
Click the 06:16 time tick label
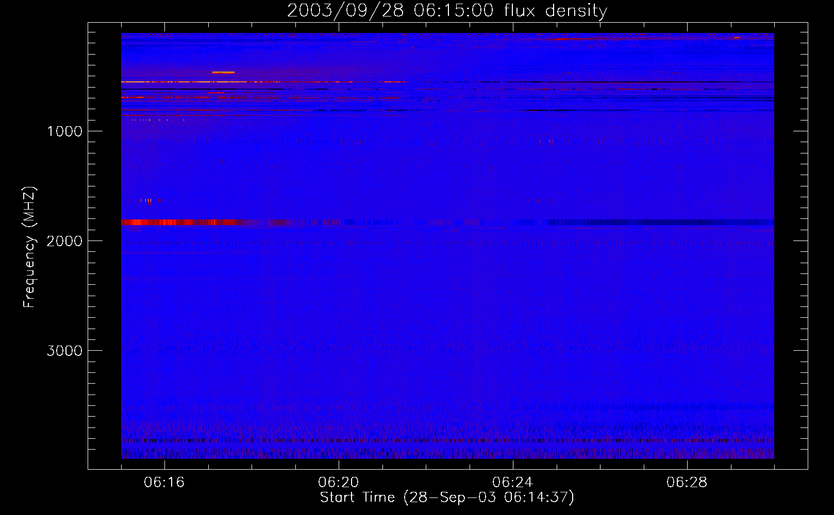tap(164, 483)
